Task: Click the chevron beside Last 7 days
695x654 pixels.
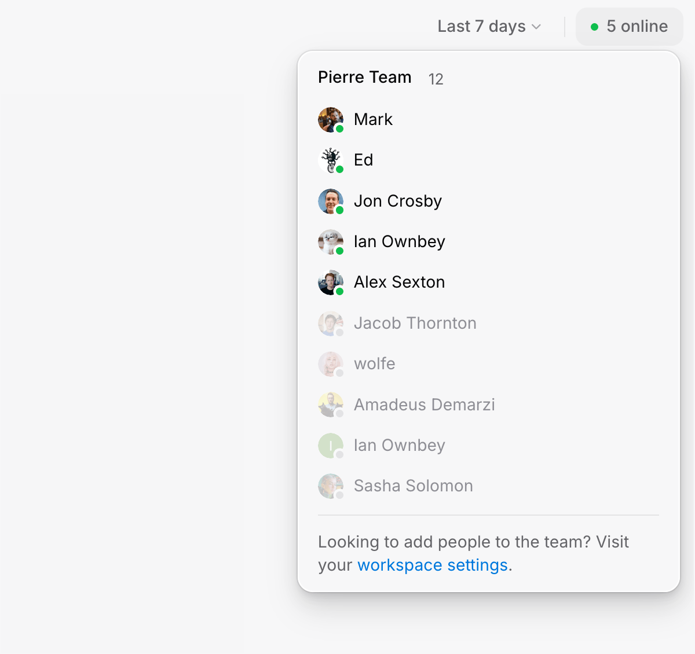Action: coord(536,27)
